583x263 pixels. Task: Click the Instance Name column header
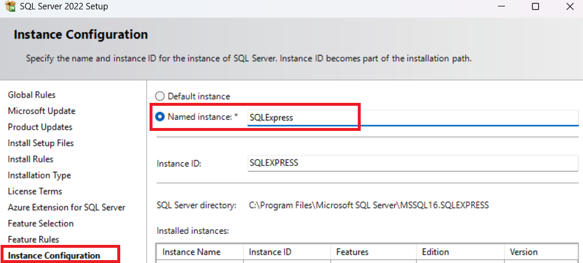pos(199,252)
